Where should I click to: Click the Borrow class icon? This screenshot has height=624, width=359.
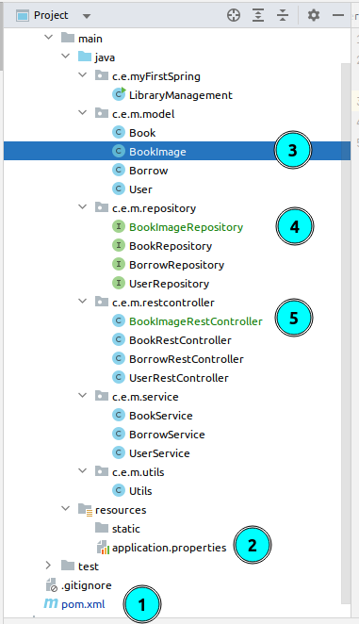[x=119, y=170]
